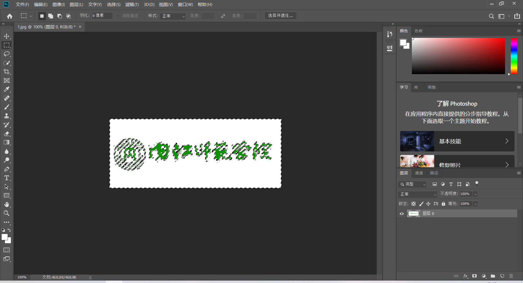
Task: Toggle Quick Mask mode
Action: [7, 250]
